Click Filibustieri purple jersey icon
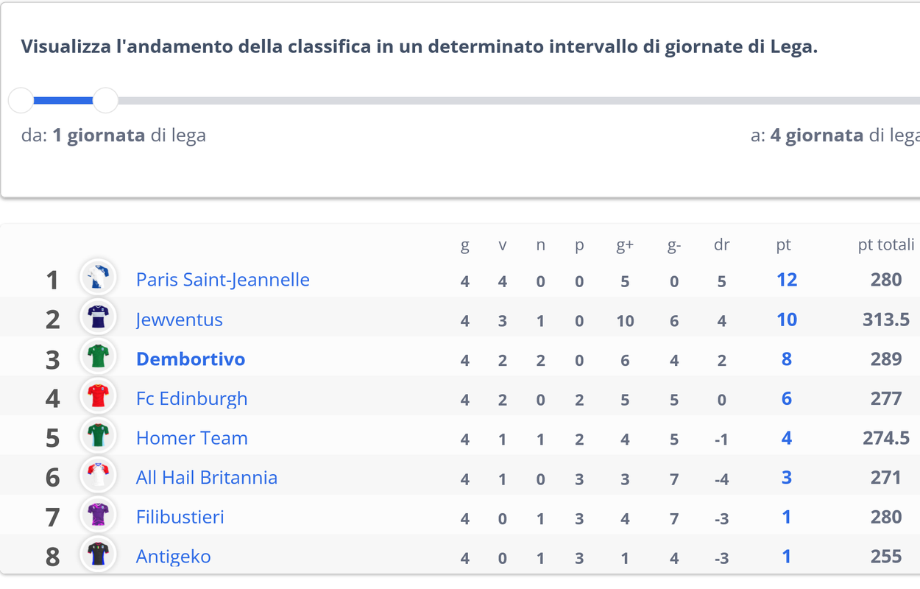The image size is (920, 589). pyautogui.click(x=98, y=515)
